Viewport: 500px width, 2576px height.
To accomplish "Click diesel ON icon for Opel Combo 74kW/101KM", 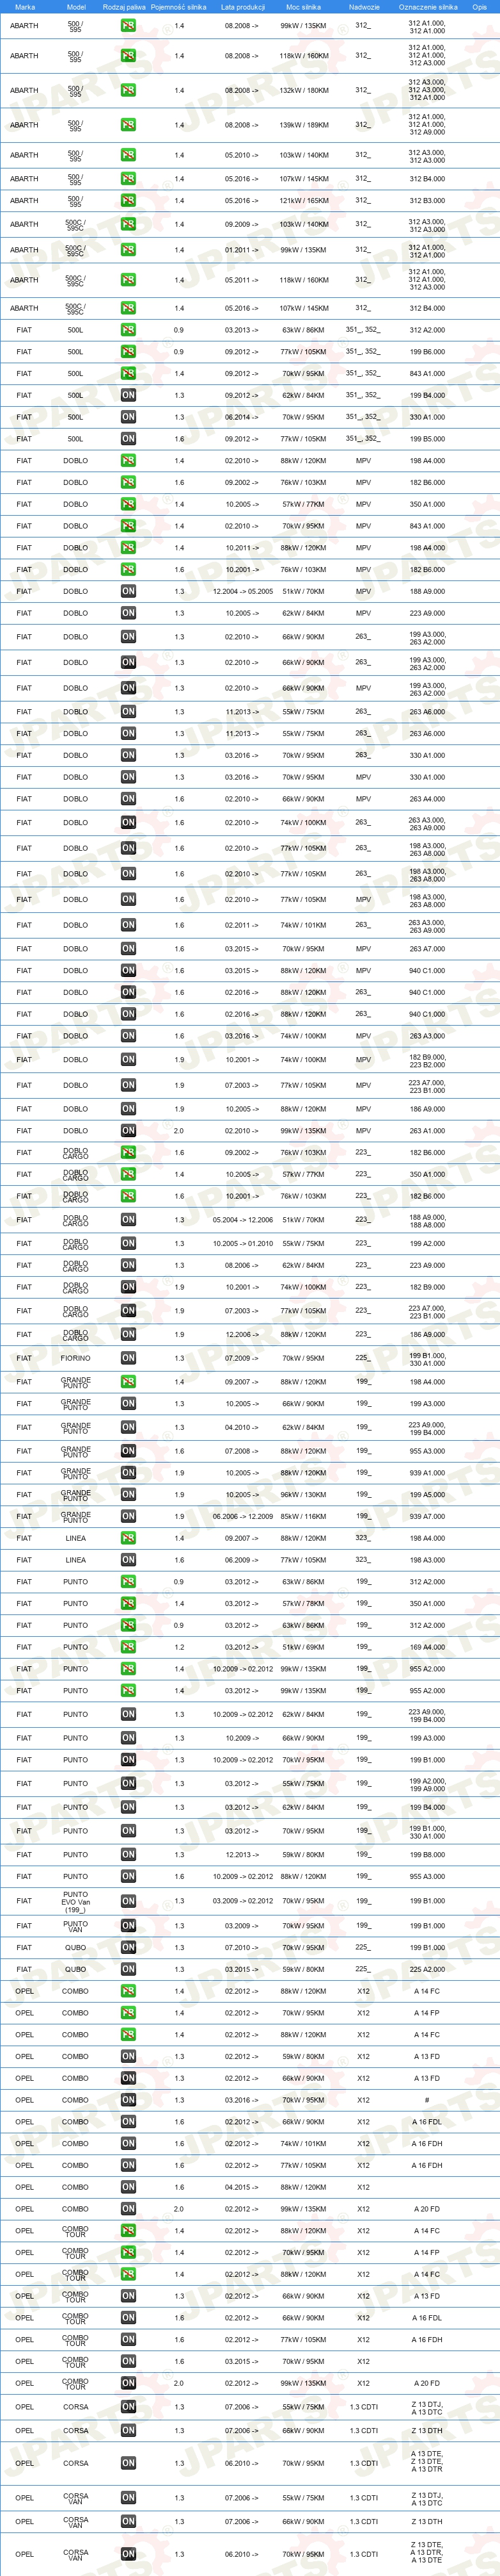I will point(128,2143).
